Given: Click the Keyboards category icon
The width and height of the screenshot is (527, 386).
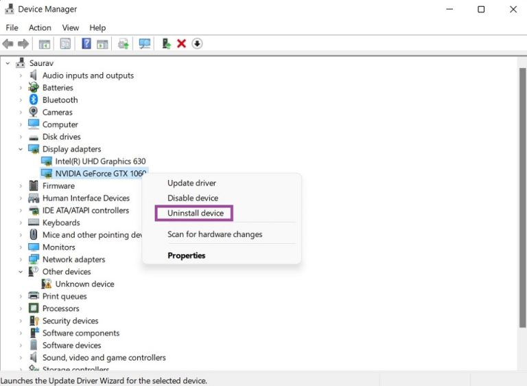Looking at the screenshot, I should [x=34, y=222].
